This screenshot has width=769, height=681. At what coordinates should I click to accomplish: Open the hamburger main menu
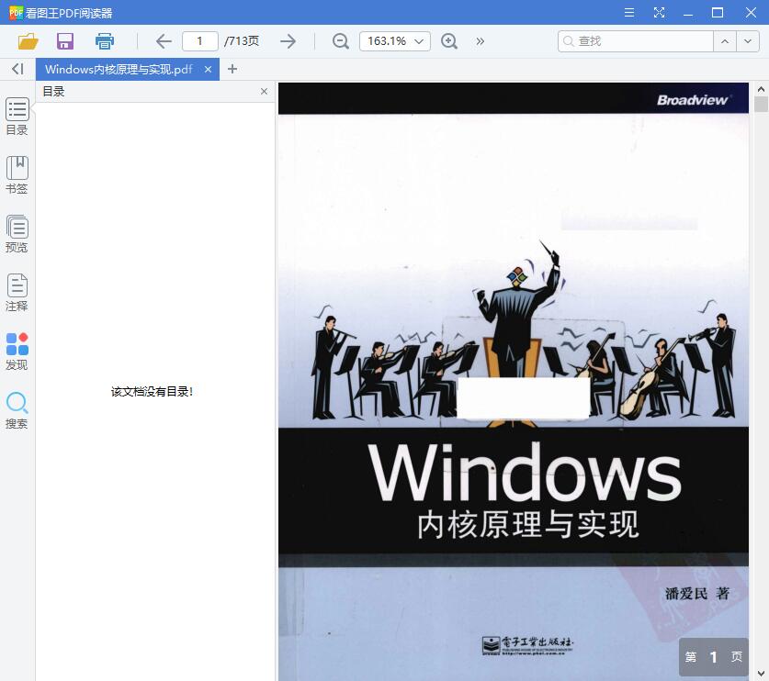[x=629, y=13]
